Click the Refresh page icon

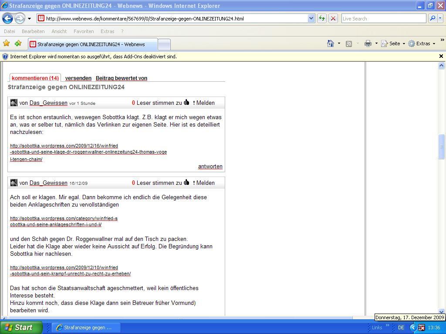click(x=322, y=19)
